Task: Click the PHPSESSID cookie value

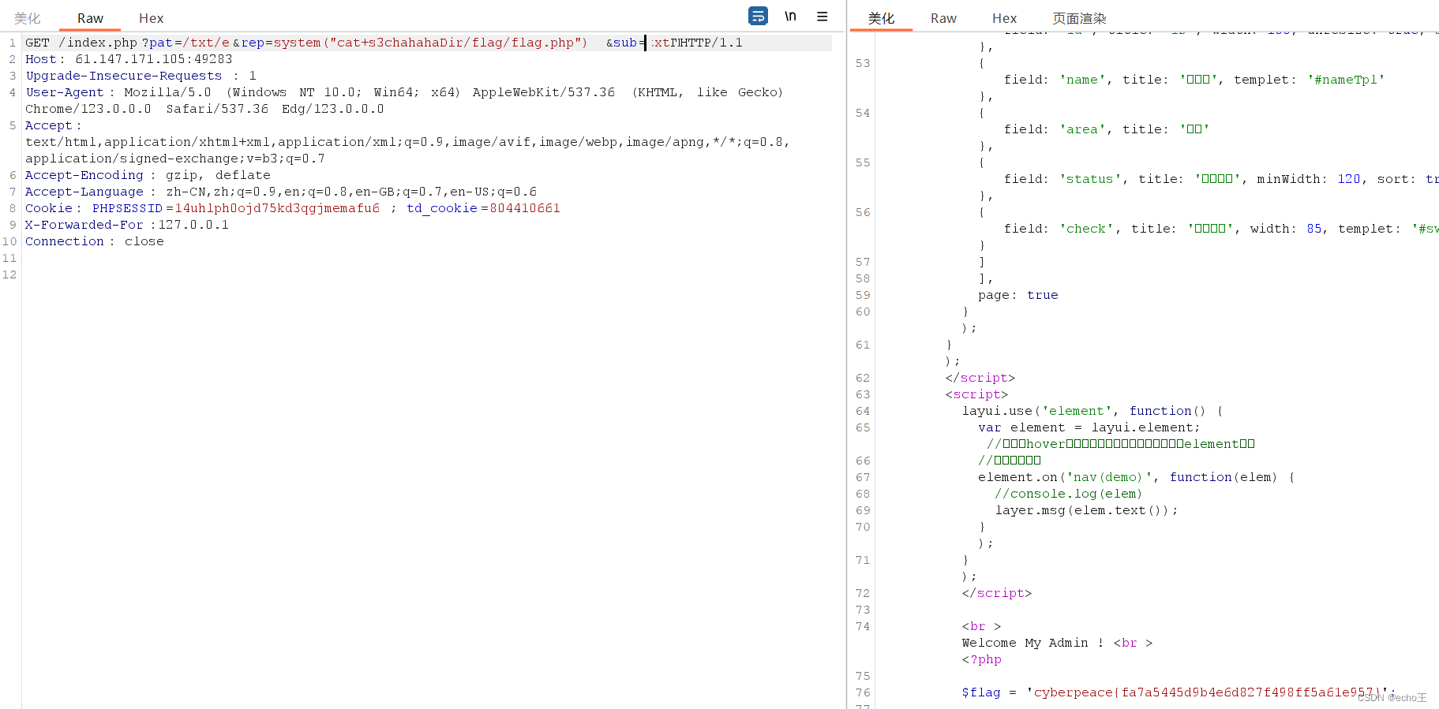Action: click(x=277, y=208)
